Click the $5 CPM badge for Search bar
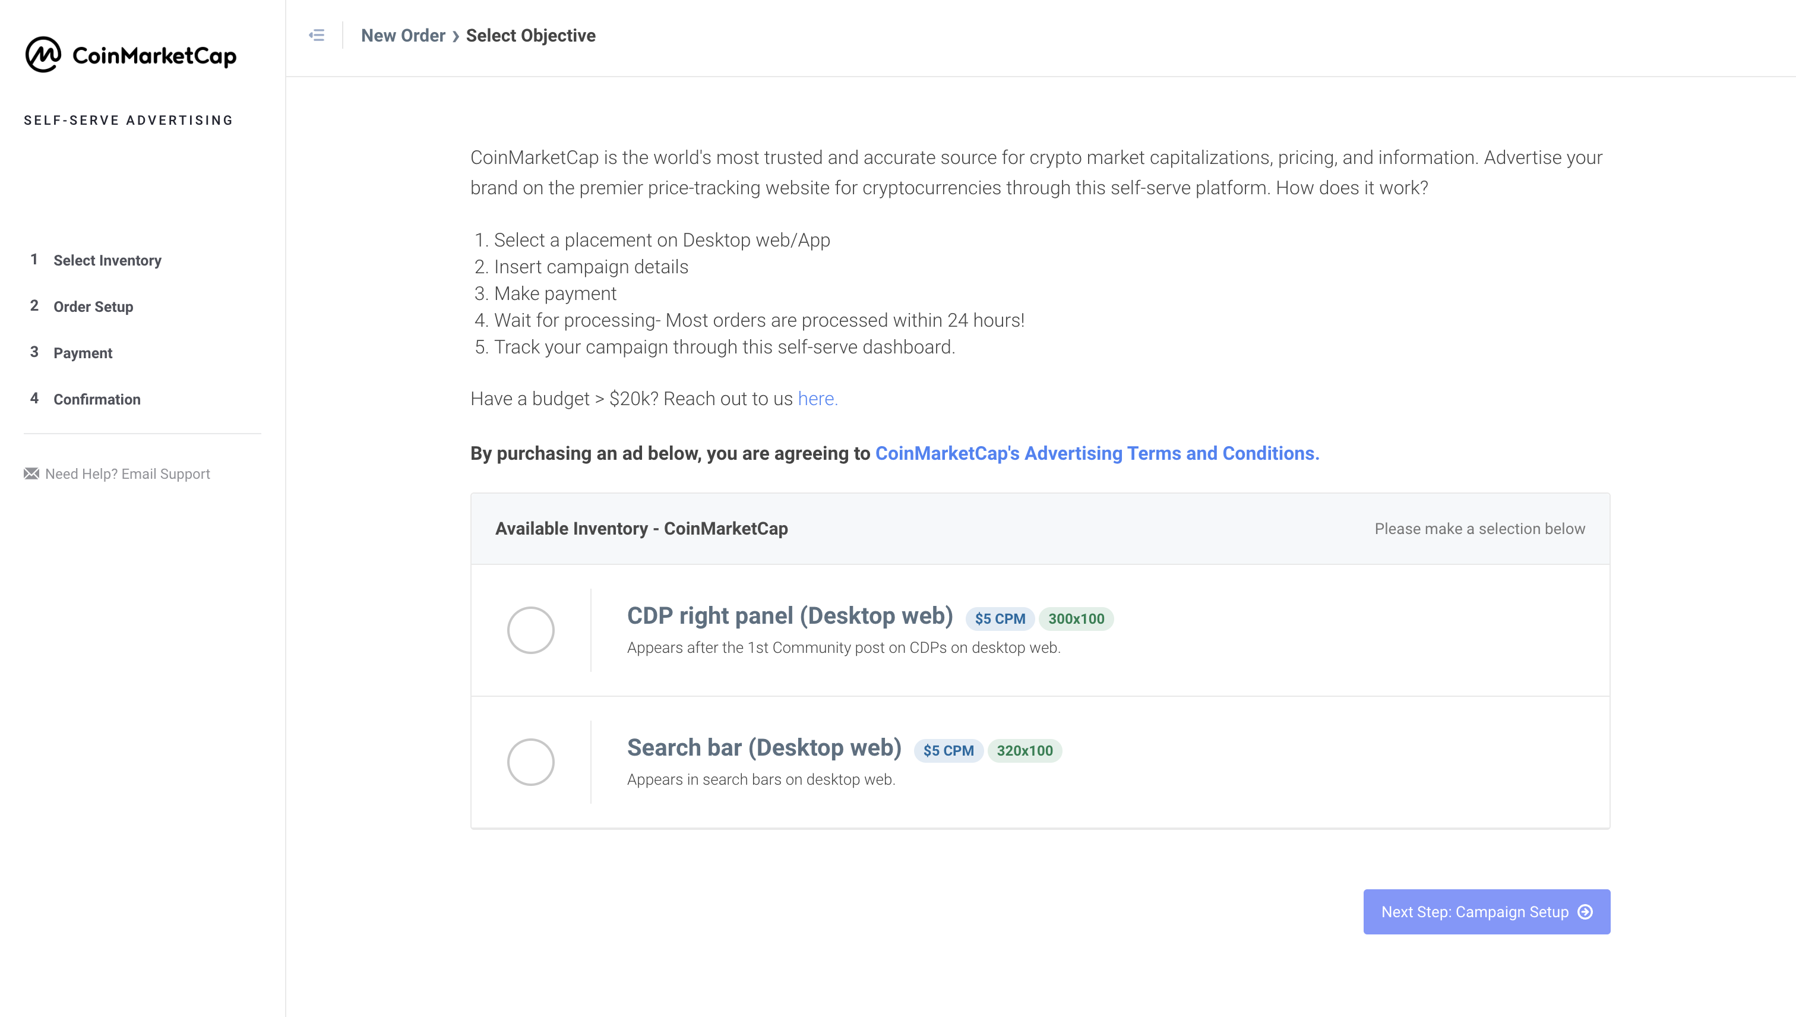Screen dimensions: 1796x1017 948,750
